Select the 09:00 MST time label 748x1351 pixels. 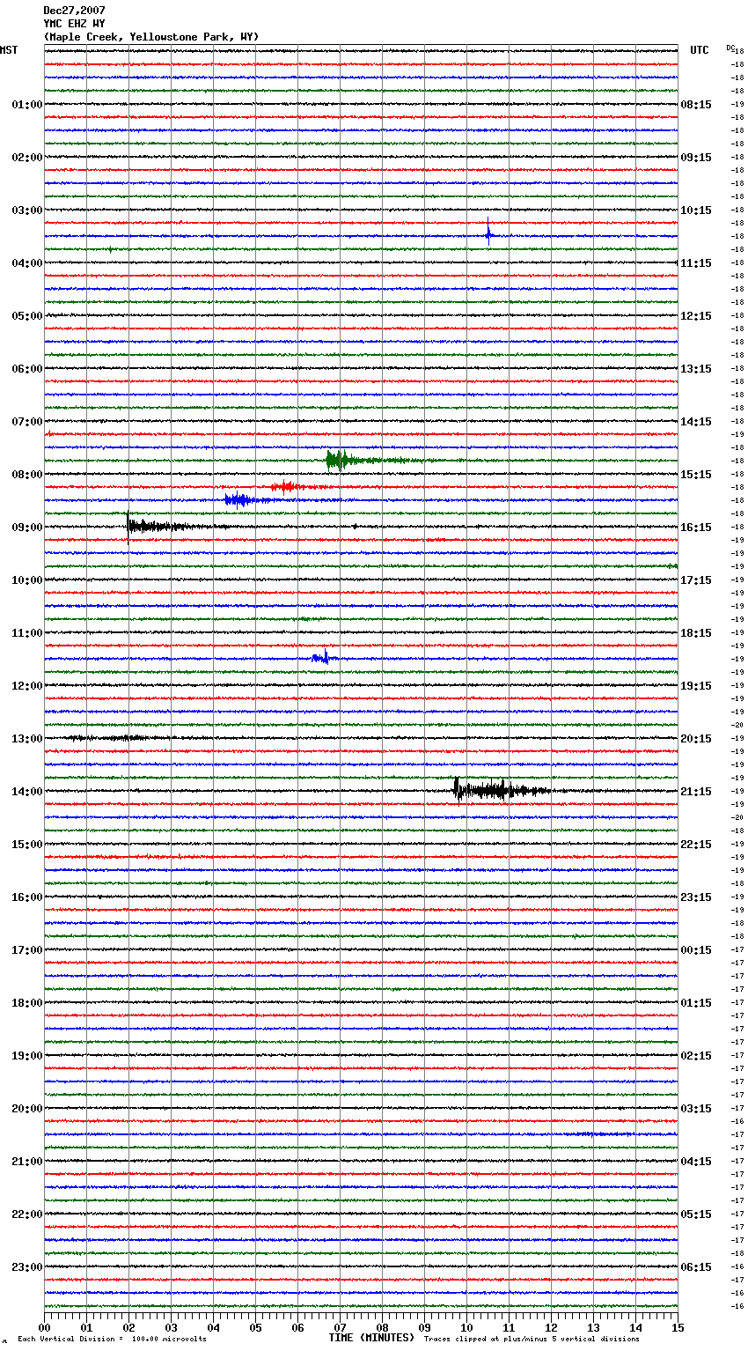(27, 528)
